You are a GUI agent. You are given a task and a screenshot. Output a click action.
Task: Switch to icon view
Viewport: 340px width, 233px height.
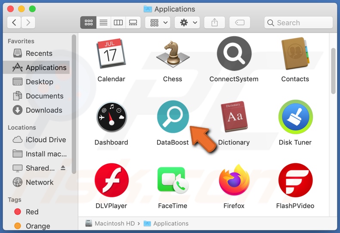89,22
